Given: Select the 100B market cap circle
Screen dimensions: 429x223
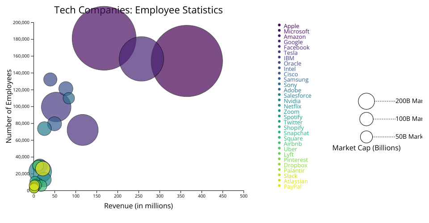Looking at the screenshot, I should (366, 119).
